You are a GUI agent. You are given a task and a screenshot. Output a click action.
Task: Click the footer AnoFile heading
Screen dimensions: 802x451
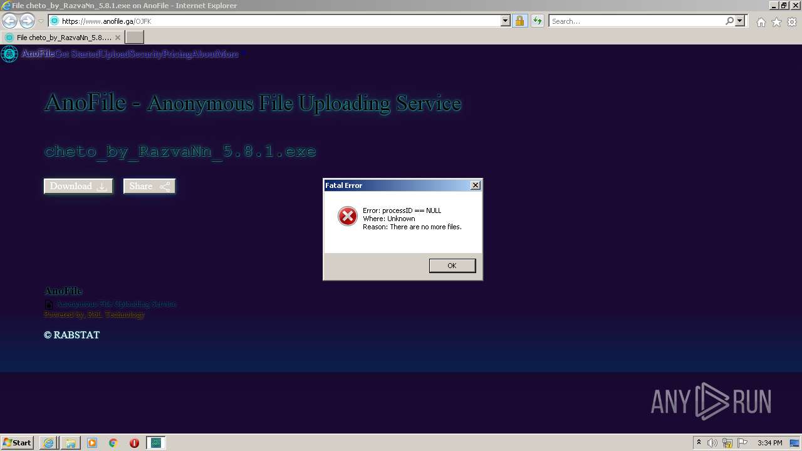[63, 291]
